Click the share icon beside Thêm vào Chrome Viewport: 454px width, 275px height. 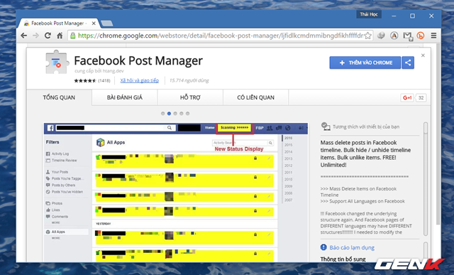(x=408, y=63)
